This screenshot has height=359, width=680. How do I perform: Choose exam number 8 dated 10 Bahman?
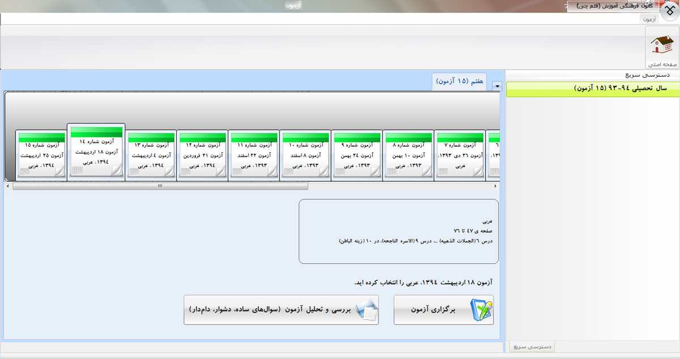click(x=407, y=155)
